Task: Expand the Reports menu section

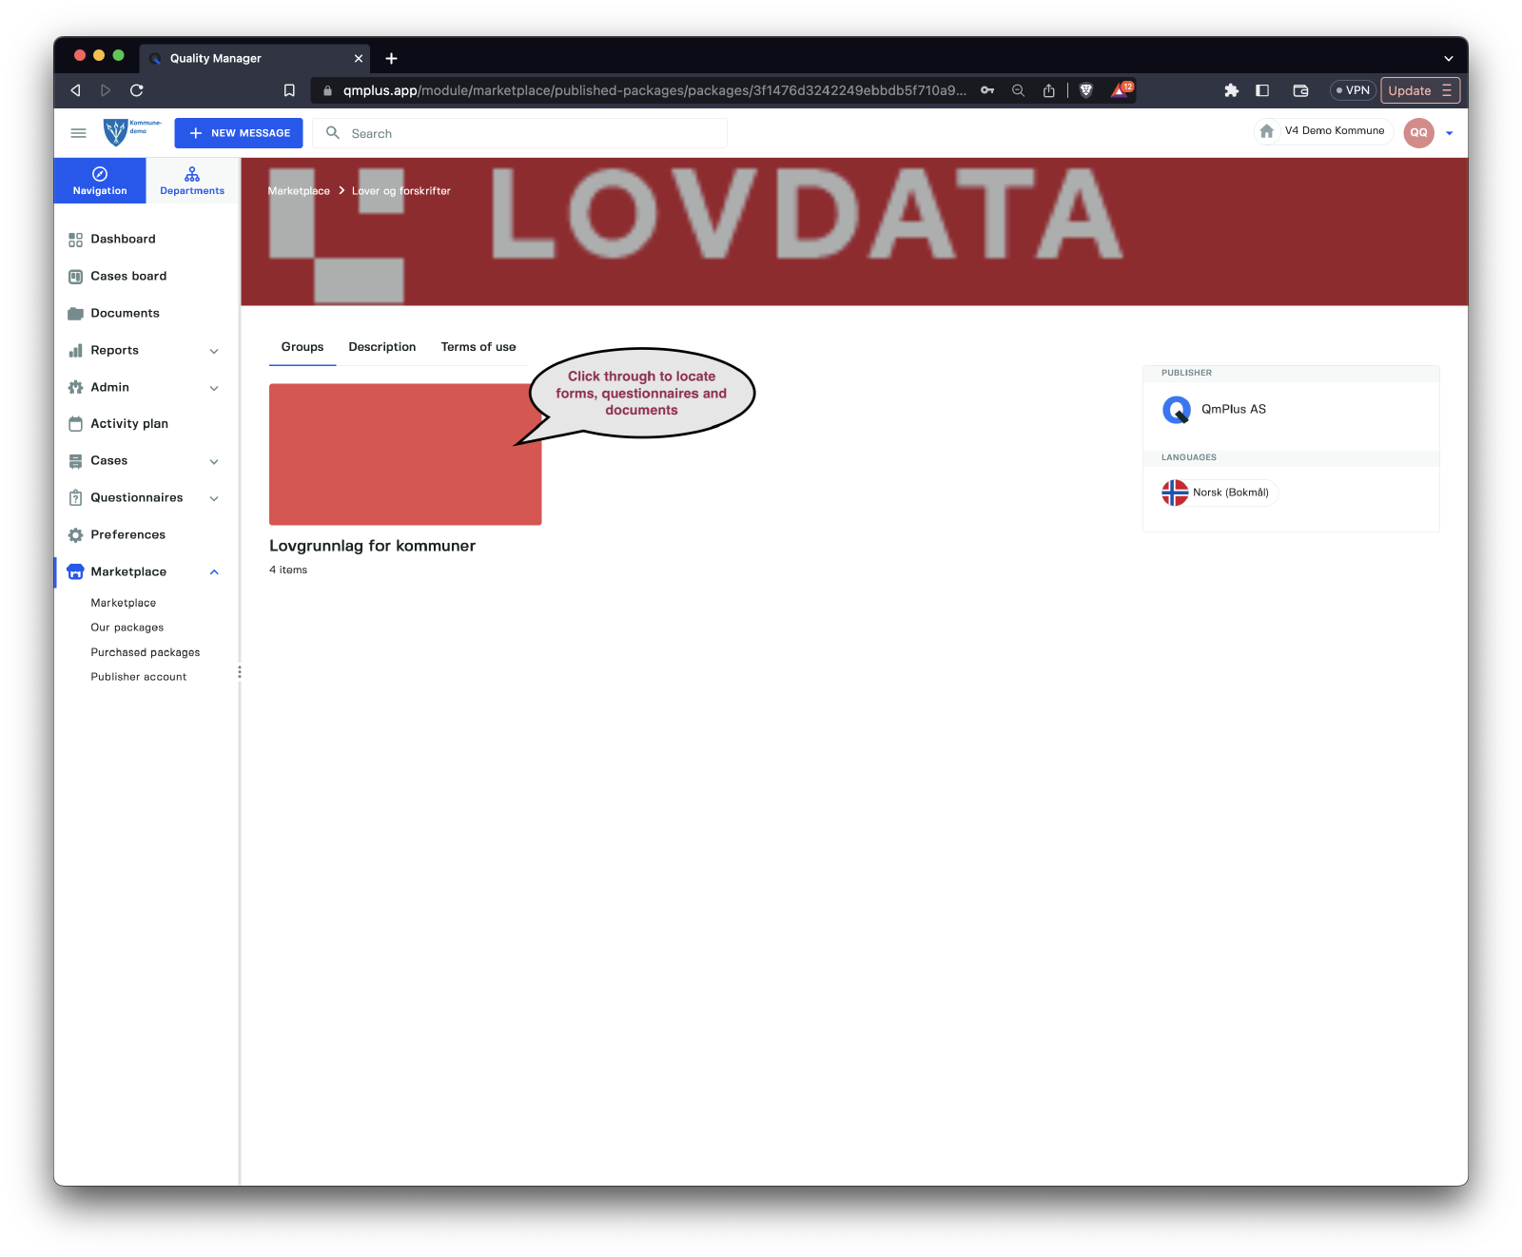Action: [x=214, y=351]
